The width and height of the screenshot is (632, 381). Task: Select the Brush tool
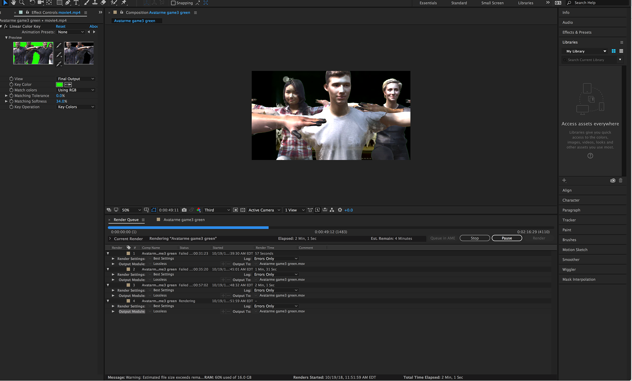[86, 3]
